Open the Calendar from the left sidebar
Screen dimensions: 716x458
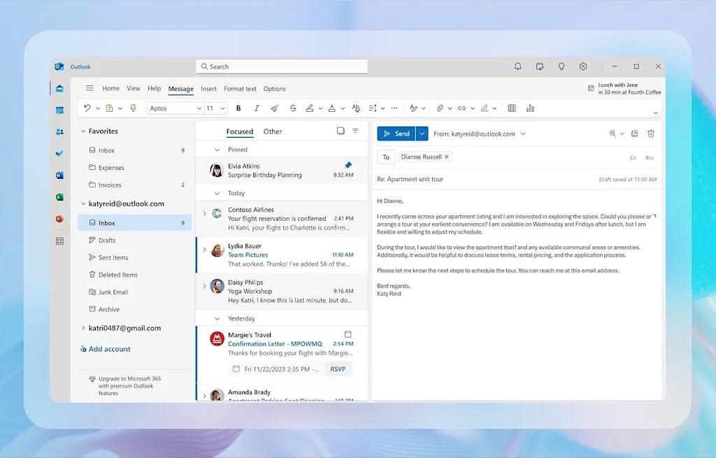tap(59, 110)
